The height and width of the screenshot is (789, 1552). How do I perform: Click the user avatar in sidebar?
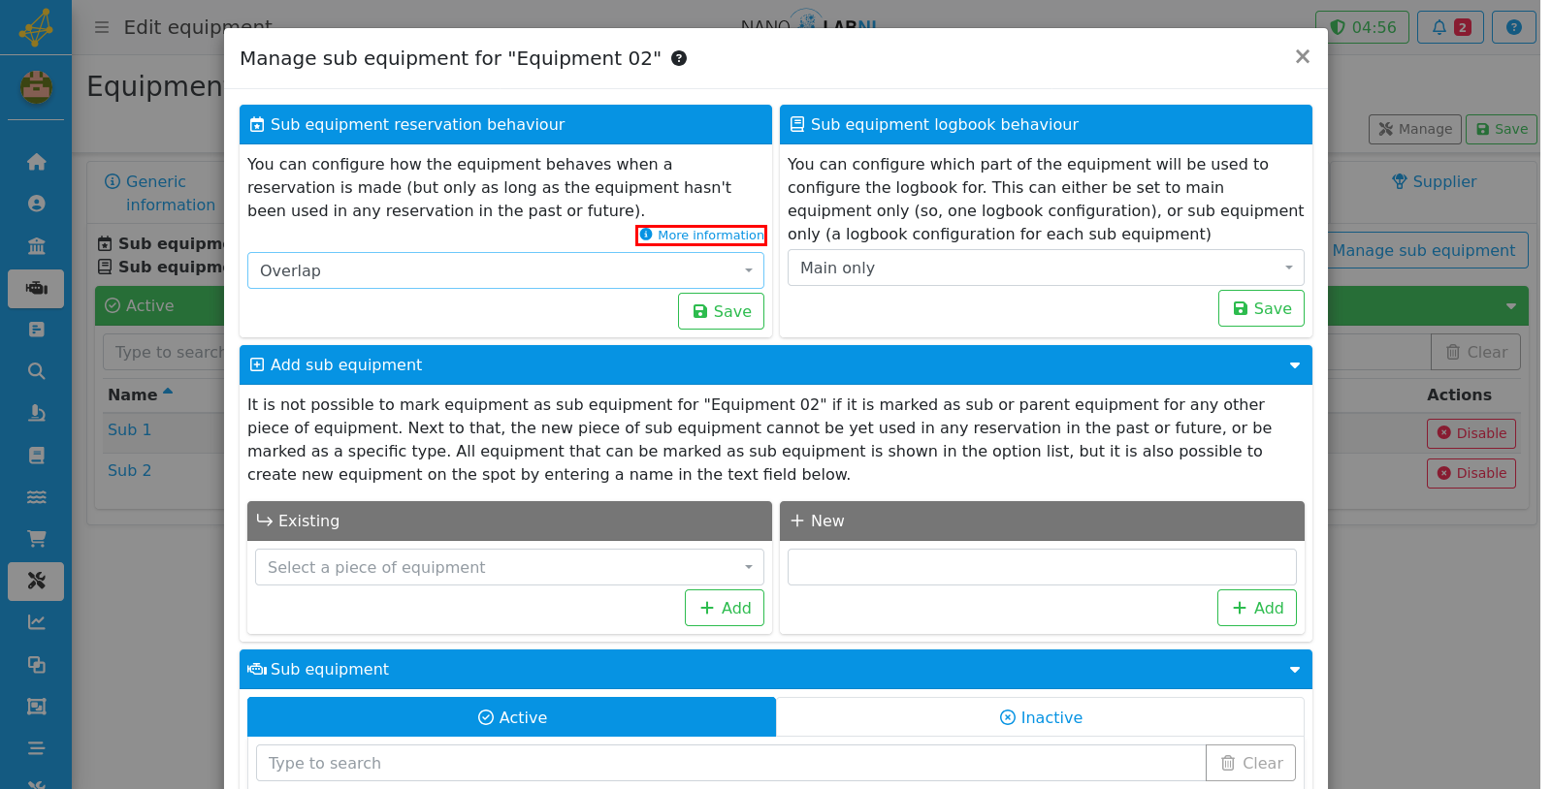click(36, 88)
